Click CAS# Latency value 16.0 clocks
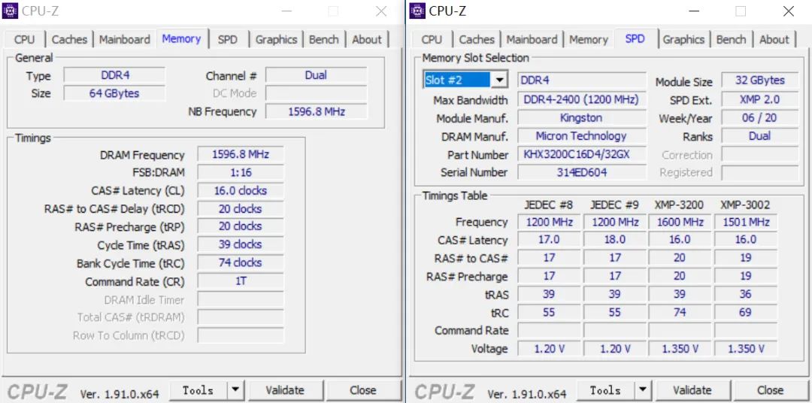 241,191
